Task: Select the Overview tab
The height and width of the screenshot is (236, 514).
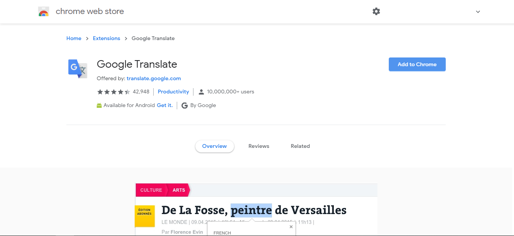Action: click(215, 146)
